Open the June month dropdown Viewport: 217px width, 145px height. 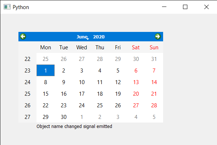83,37
